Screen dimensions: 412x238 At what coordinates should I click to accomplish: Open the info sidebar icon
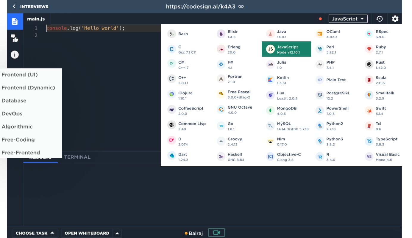coord(15,55)
